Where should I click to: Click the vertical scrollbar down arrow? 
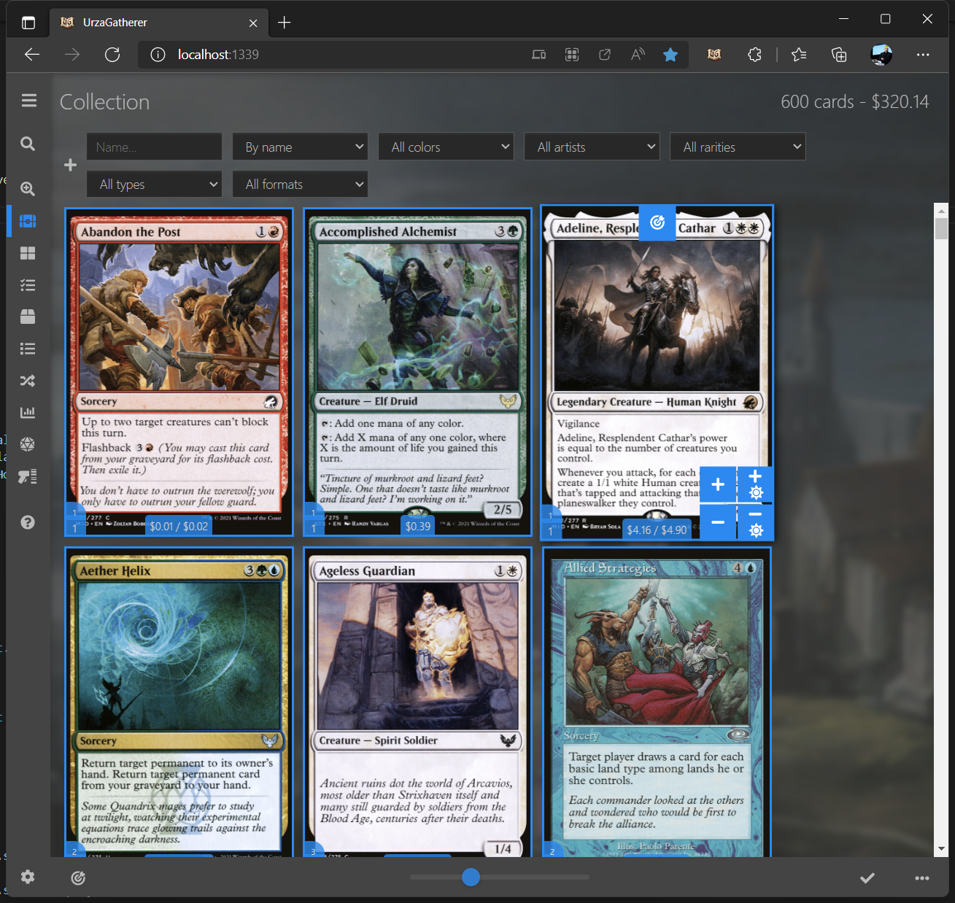[x=941, y=849]
